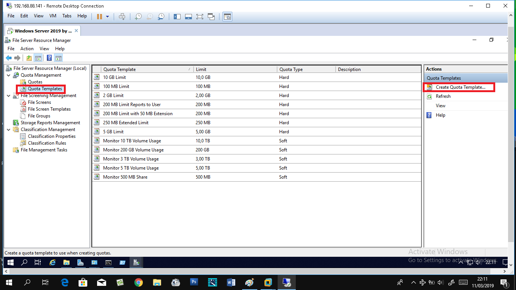Toggle the Show/Hide Console Tree toolbar icon
The image size is (516, 290).
pos(38,58)
